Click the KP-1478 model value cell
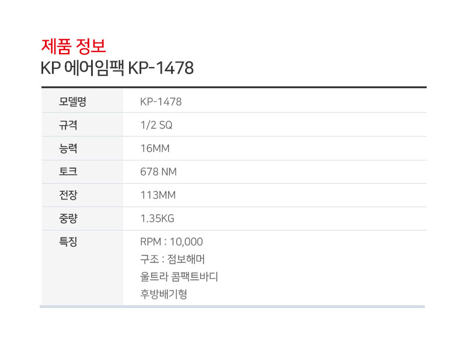The width and height of the screenshot is (467, 346). click(161, 102)
